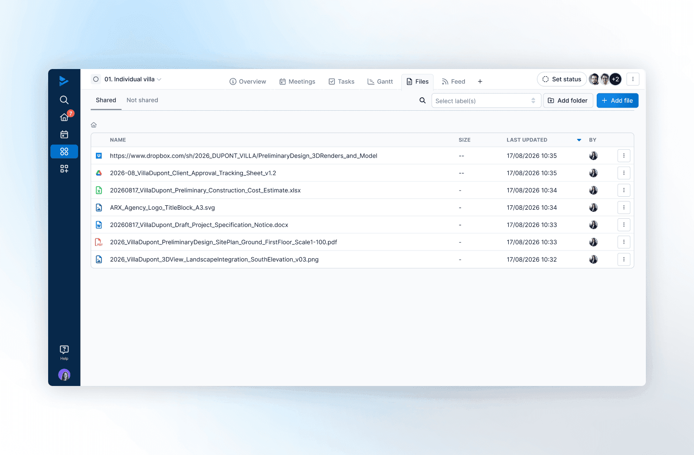Click the blue Add file button

coord(617,101)
